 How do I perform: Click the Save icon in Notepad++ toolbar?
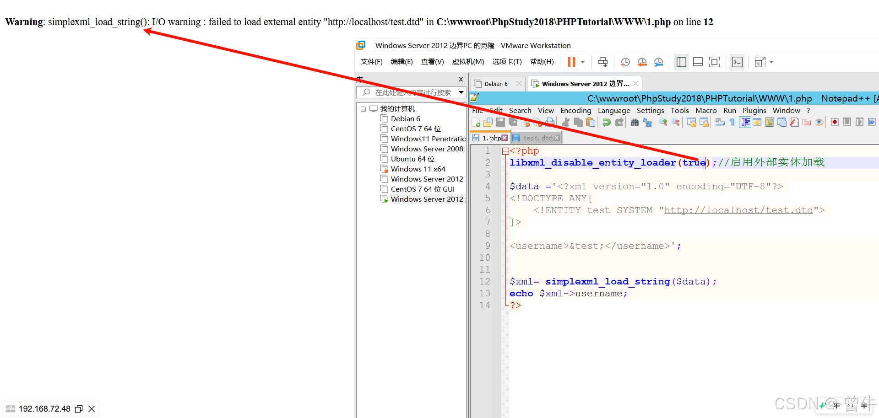(500, 122)
